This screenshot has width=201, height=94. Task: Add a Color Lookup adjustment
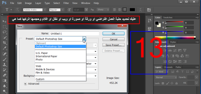[187, 56]
